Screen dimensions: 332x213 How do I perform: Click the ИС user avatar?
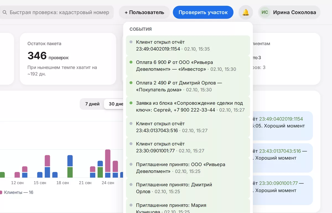tap(265, 12)
